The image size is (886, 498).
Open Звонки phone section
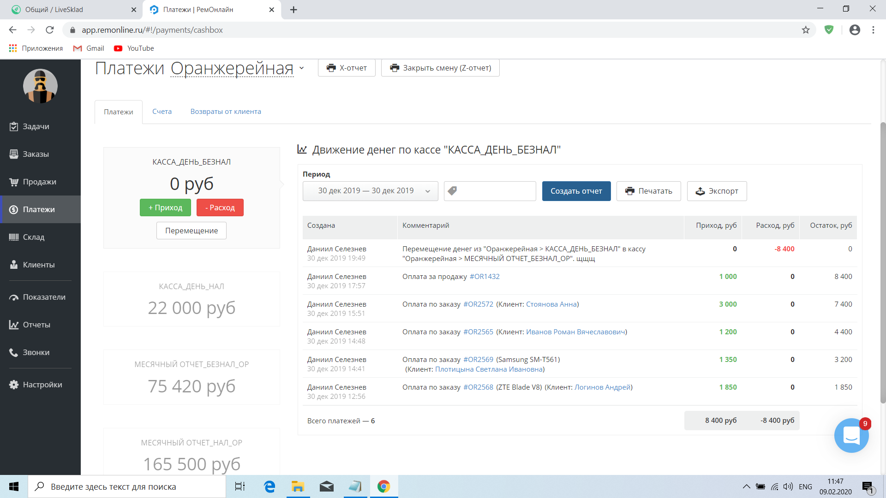coord(36,352)
